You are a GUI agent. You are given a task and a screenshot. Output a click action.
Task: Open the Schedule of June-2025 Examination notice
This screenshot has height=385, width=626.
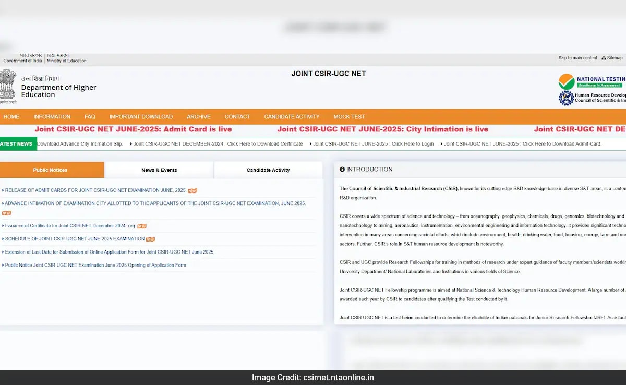(75, 239)
